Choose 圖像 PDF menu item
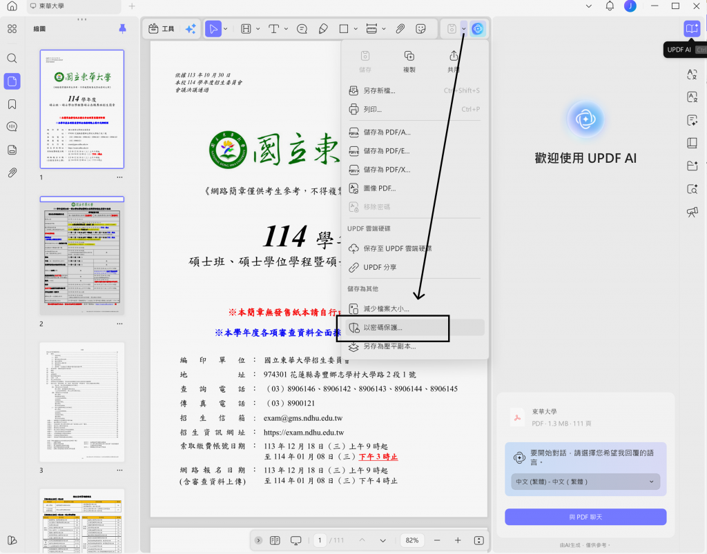Screen dimensions: 707x554 [414, 188]
